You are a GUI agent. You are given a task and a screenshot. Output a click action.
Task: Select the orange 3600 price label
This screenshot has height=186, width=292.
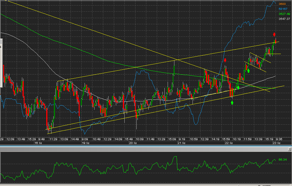point(282,4)
